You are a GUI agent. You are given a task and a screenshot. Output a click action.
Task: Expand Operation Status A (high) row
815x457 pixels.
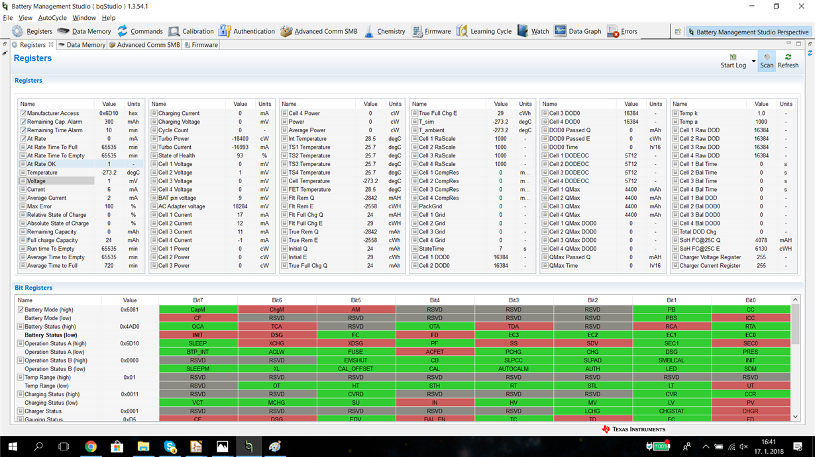21,343
